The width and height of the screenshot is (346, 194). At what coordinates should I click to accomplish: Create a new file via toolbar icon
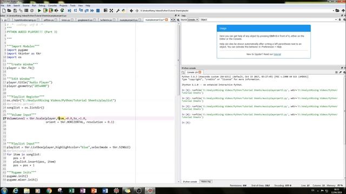coord(4,11)
